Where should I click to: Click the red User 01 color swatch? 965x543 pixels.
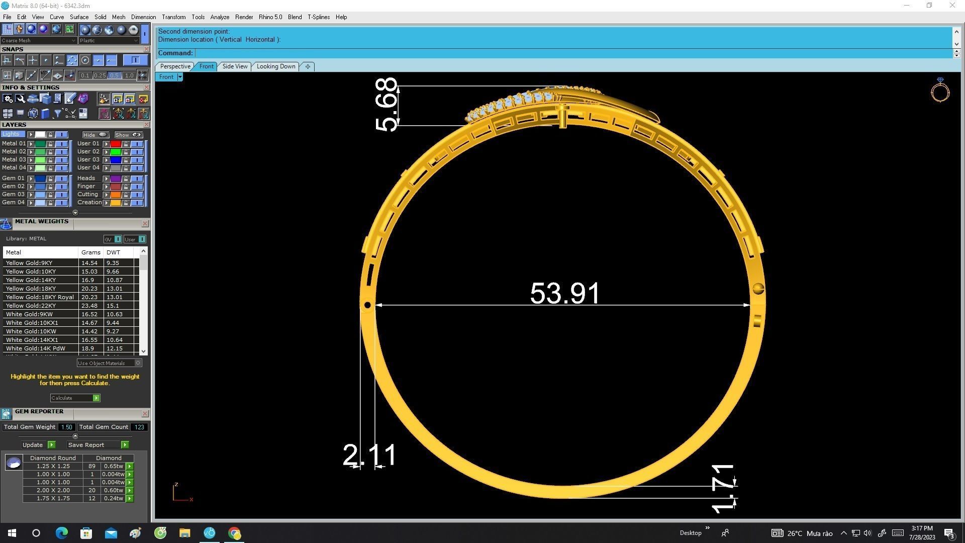click(115, 144)
